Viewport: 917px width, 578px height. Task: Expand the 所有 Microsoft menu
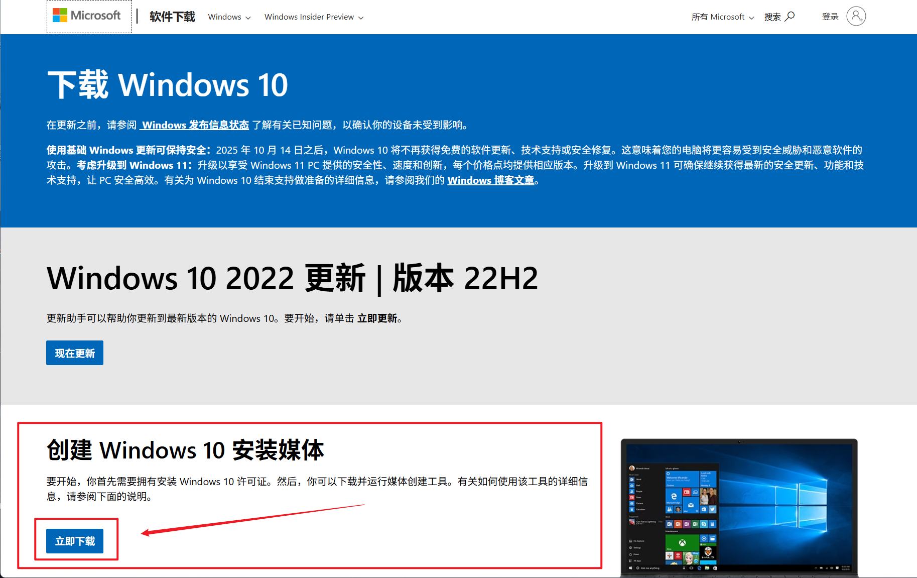pos(723,17)
